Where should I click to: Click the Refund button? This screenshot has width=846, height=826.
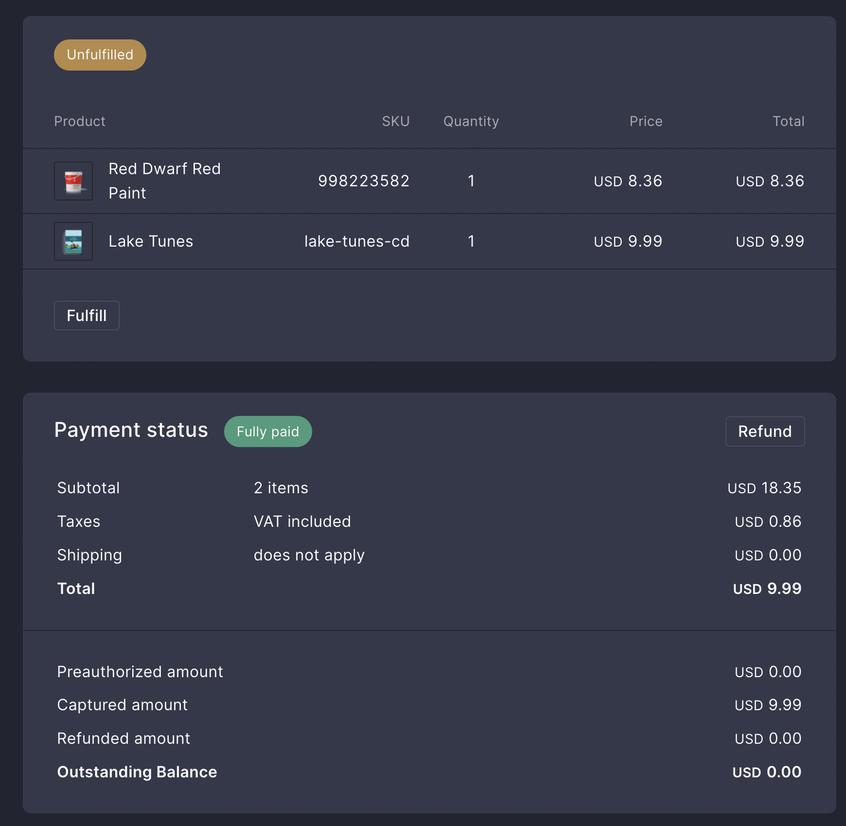[x=764, y=431]
